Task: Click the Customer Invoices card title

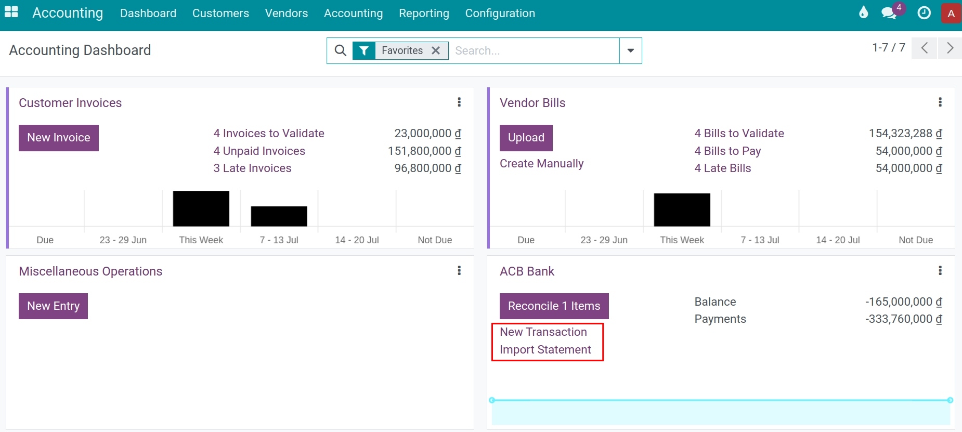Action: point(70,103)
